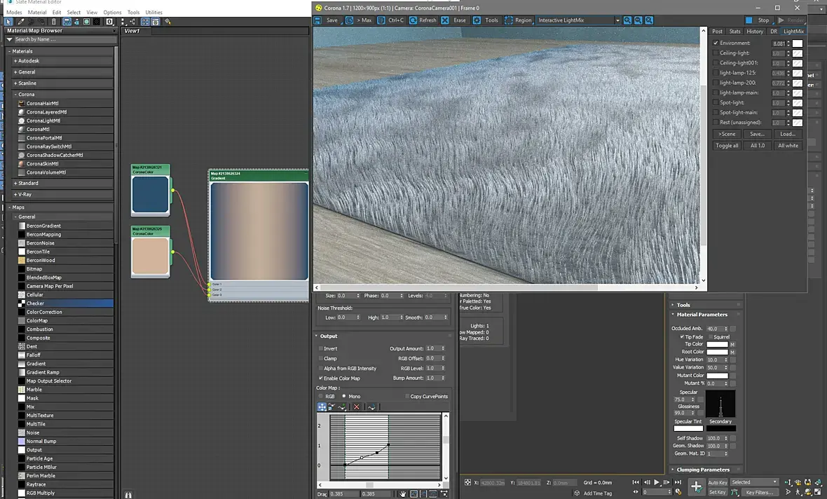Open the Utilities menu
The height and width of the screenshot is (499, 827).
click(153, 13)
